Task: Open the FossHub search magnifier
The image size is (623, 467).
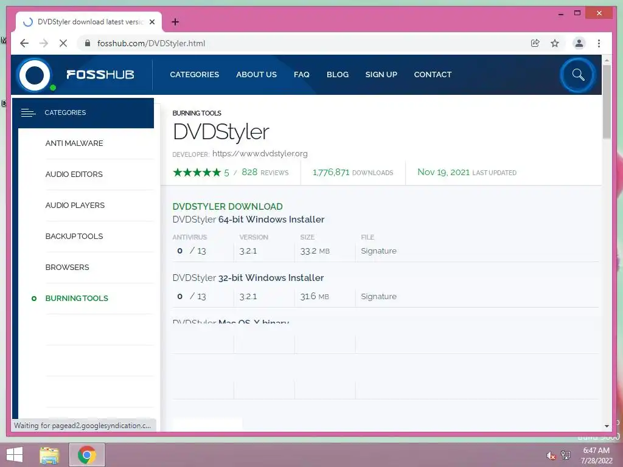Action: click(x=578, y=75)
